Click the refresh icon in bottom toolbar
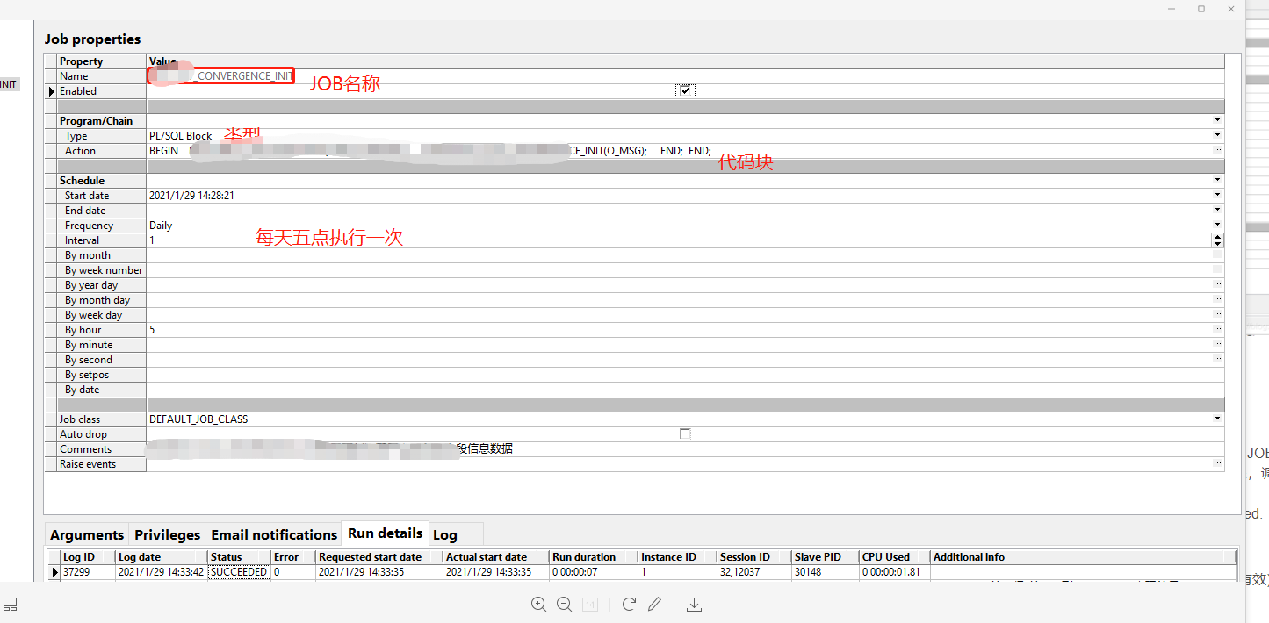 coord(629,604)
